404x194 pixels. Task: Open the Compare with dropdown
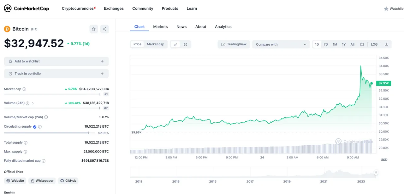click(x=281, y=44)
